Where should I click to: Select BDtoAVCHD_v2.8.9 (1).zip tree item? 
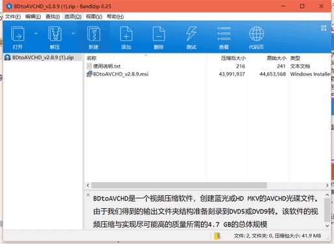click(x=42, y=57)
